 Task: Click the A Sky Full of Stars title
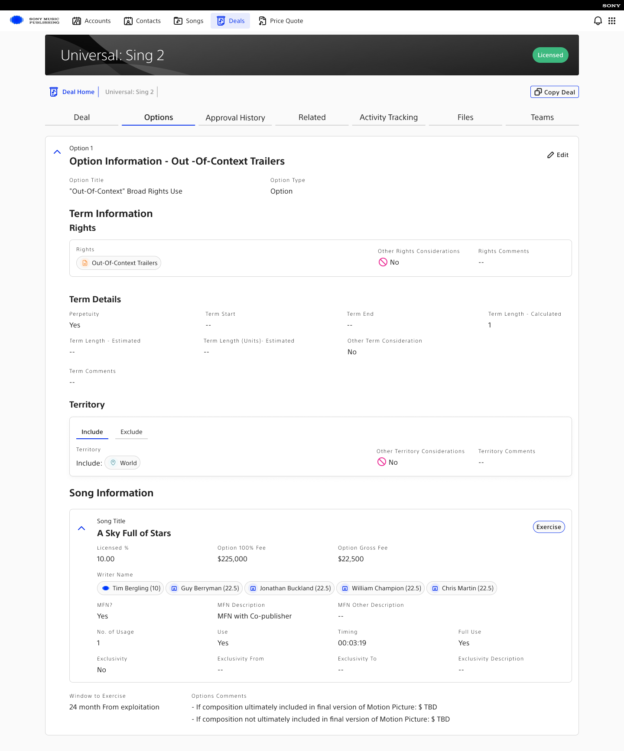tap(134, 533)
